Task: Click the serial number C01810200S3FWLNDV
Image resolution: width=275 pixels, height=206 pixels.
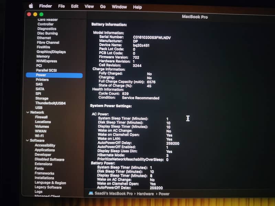Action: coord(152,38)
